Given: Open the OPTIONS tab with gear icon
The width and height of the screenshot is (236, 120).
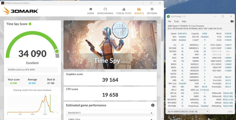Looking at the screenshot, I should 152,11.
